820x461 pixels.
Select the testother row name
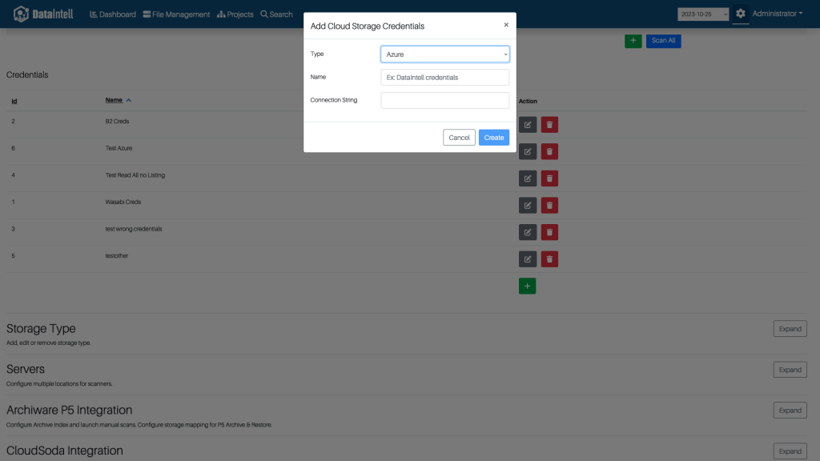point(117,256)
